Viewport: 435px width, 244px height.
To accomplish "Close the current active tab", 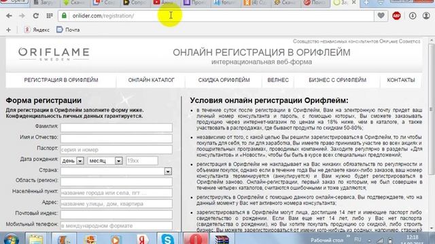I will click(353, 3).
